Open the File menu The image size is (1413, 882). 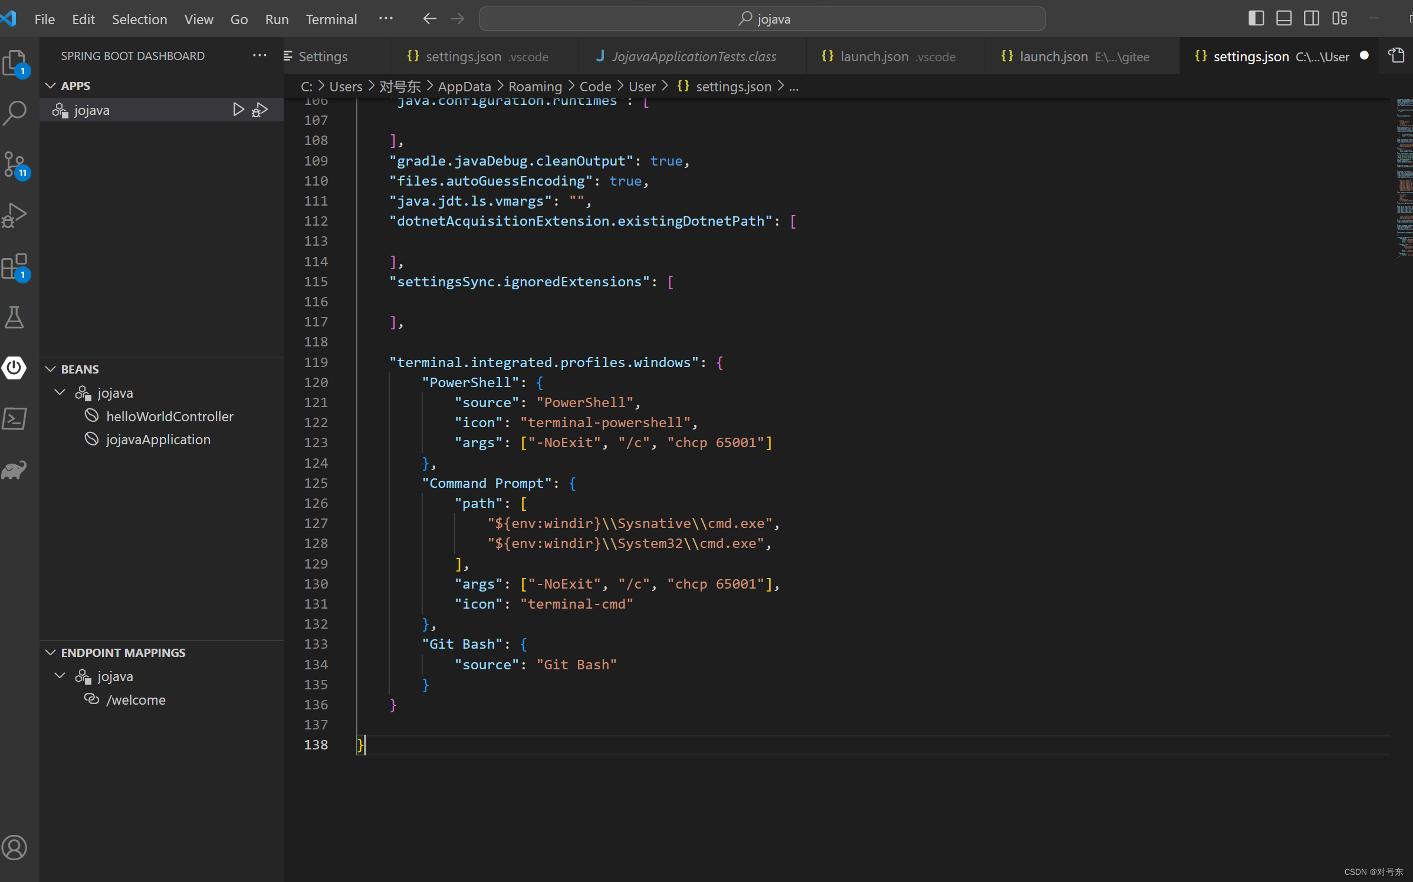[x=45, y=19]
